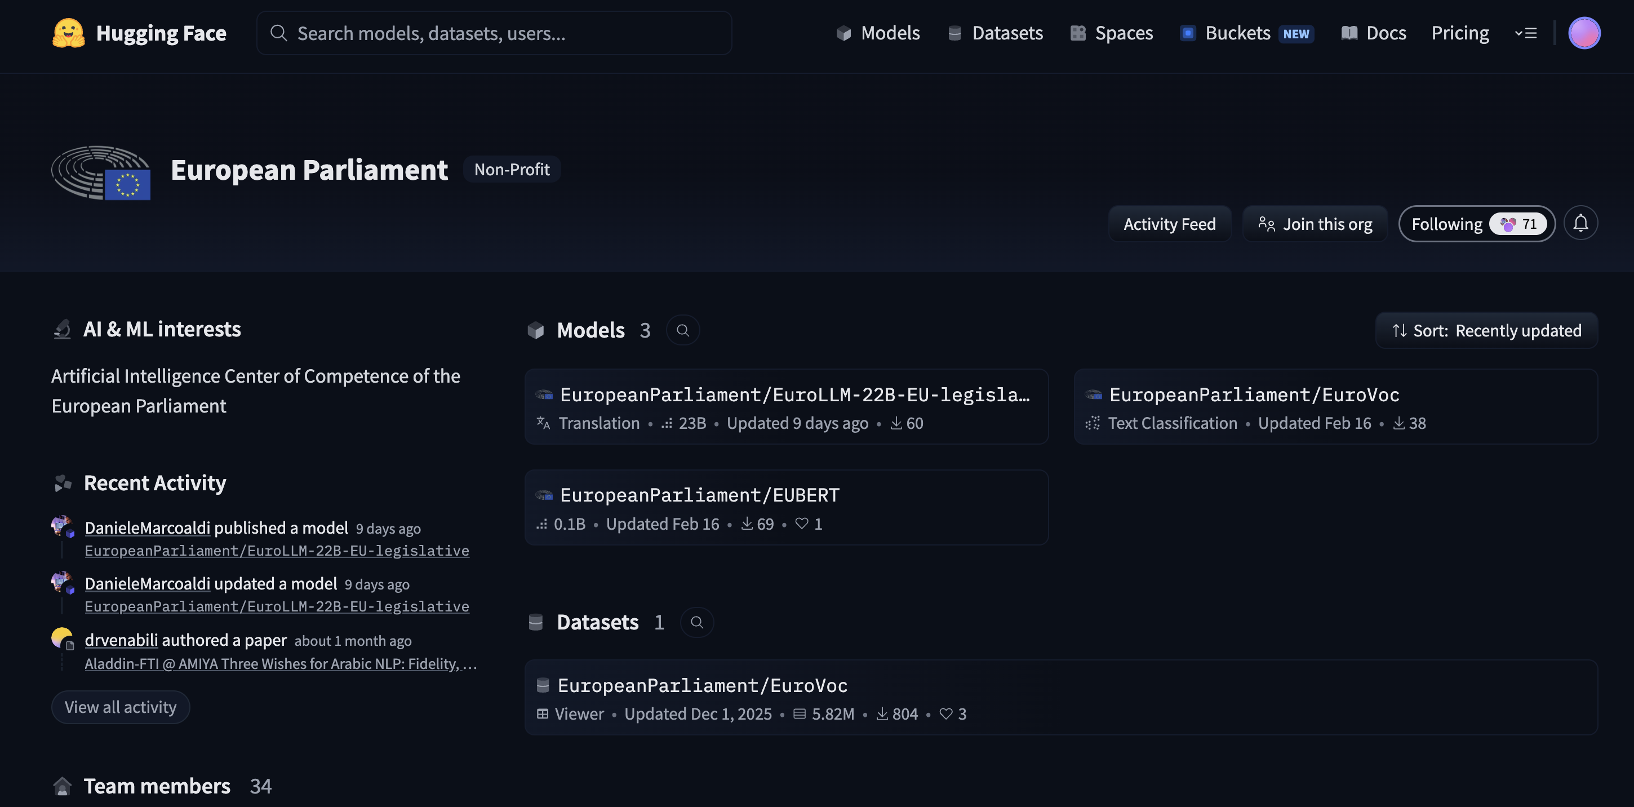The image size is (1634, 807).
Task: Open Models in top navigation
Action: pyautogui.click(x=878, y=33)
